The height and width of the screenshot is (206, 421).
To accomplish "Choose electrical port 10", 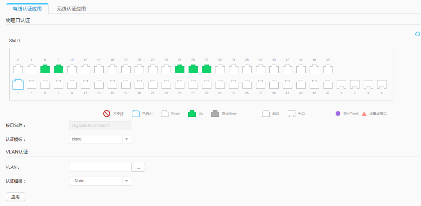I will pyautogui.click(x=72, y=69).
